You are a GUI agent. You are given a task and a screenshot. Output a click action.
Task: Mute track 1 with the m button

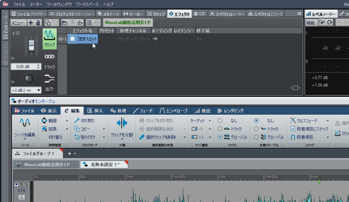pos(21,185)
